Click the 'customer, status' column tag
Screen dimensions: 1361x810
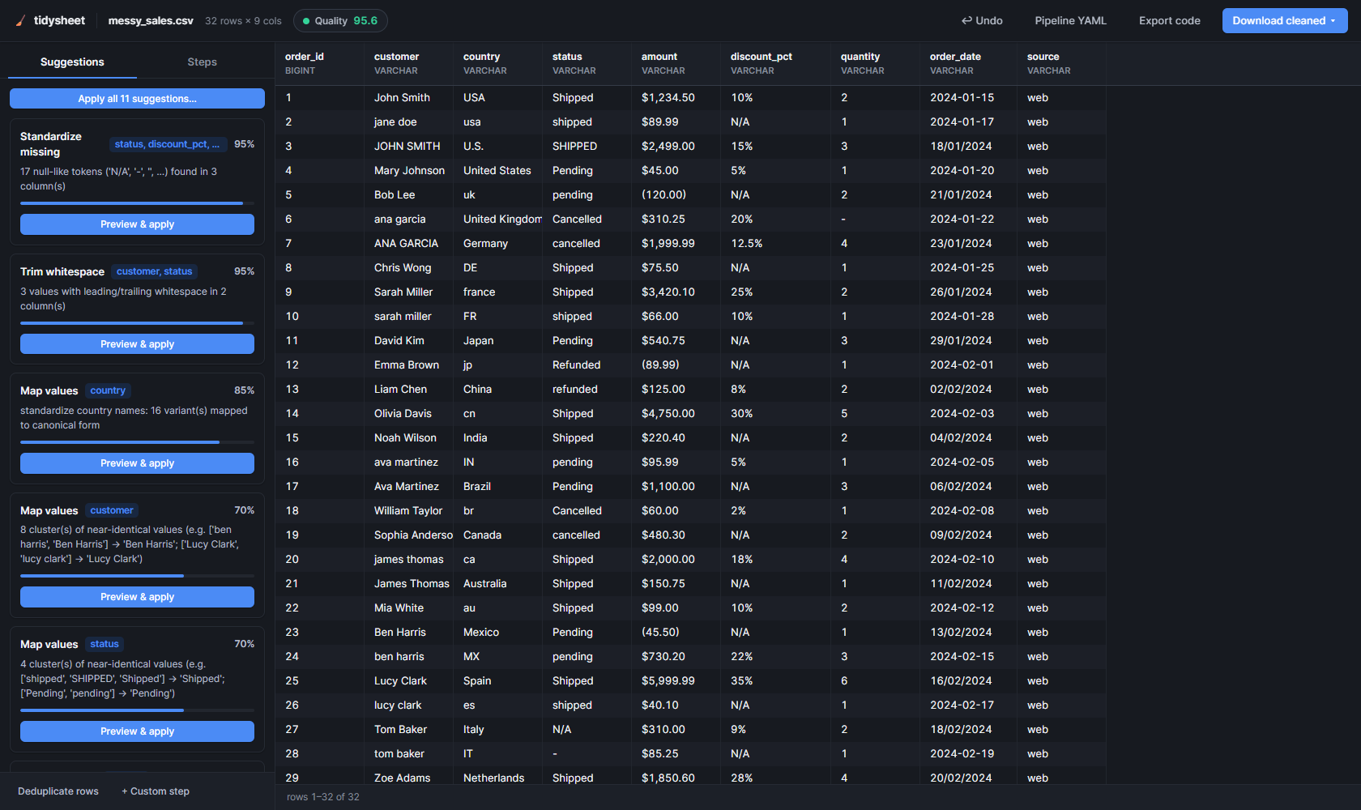coord(154,271)
